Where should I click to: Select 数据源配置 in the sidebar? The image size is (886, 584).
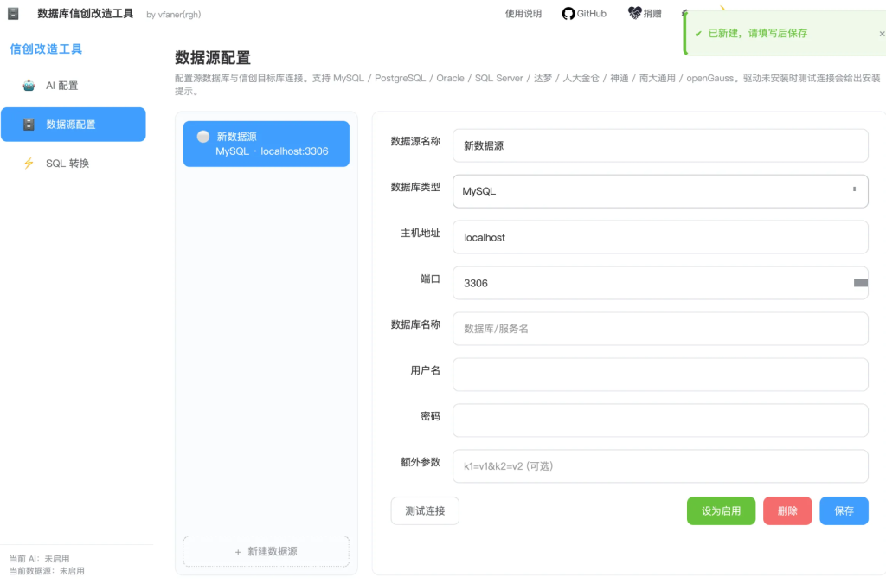click(x=74, y=125)
